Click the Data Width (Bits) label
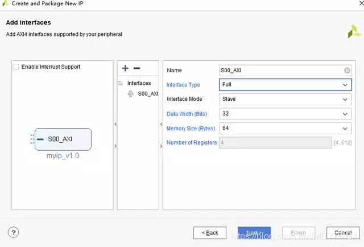This screenshot has width=364, height=247. (187, 114)
